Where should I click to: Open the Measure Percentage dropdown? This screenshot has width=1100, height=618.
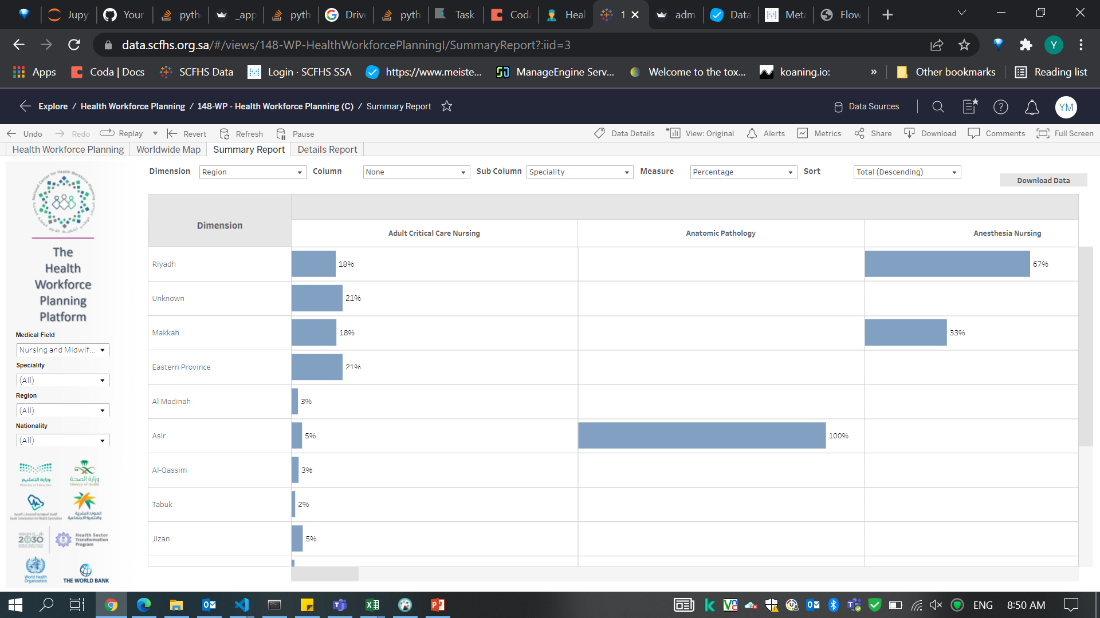coord(743,172)
